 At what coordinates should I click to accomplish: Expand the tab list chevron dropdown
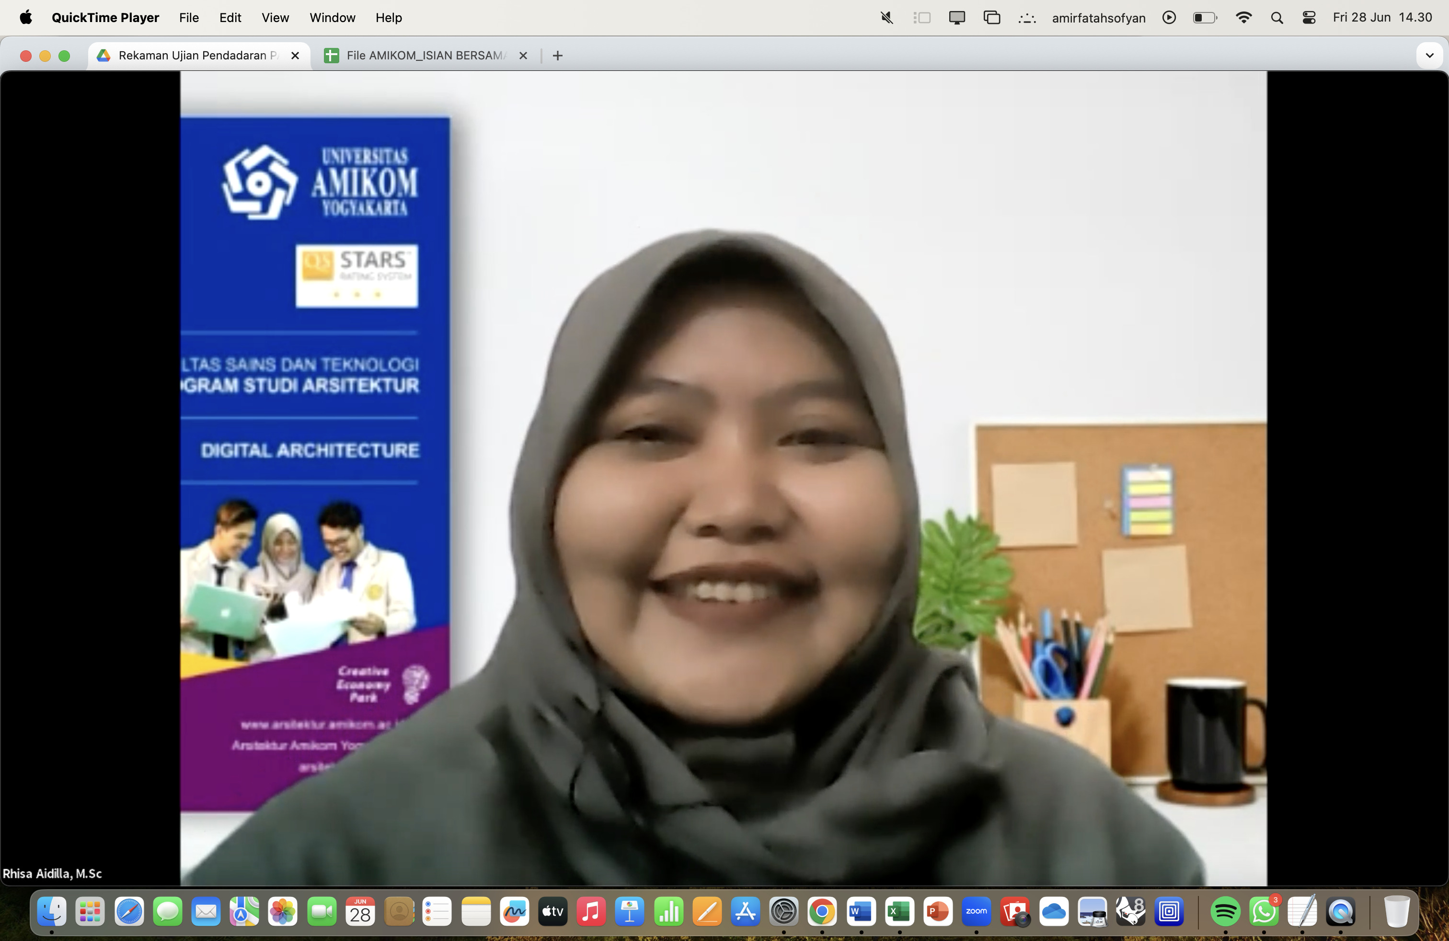coord(1429,56)
